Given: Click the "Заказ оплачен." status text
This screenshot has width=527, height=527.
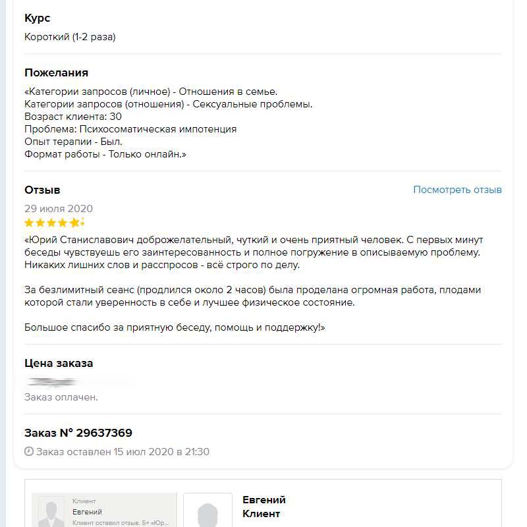Looking at the screenshot, I should 61,397.
